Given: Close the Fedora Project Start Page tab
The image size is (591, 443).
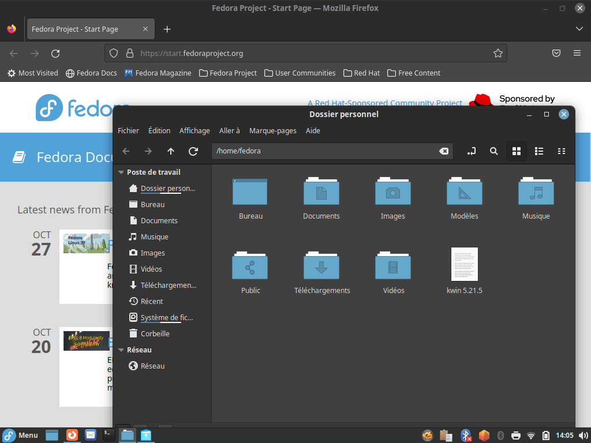Looking at the screenshot, I should pyautogui.click(x=145, y=29).
